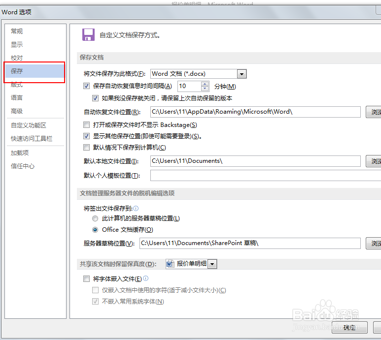Click the 确定 button
This screenshot has width=381, height=340.
(349, 328)
